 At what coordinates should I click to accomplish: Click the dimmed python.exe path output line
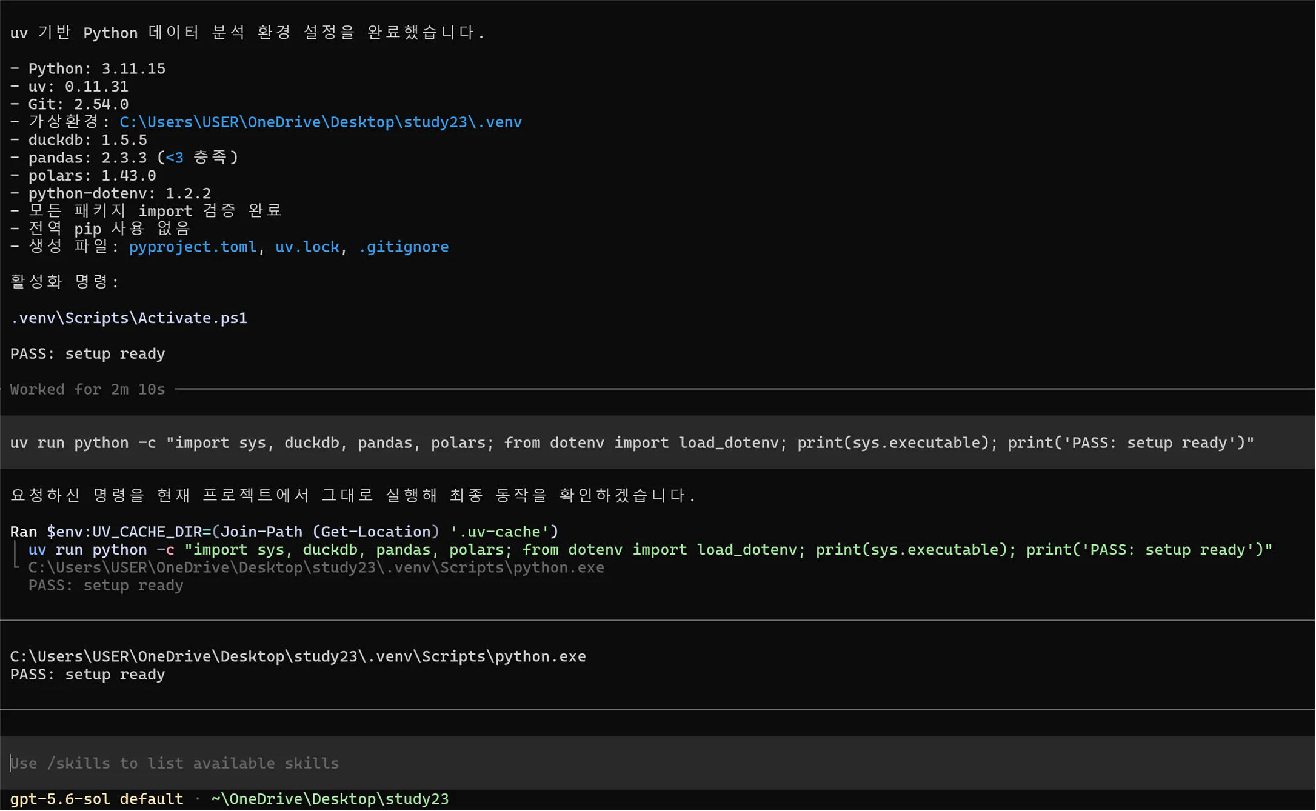point(316,568)
